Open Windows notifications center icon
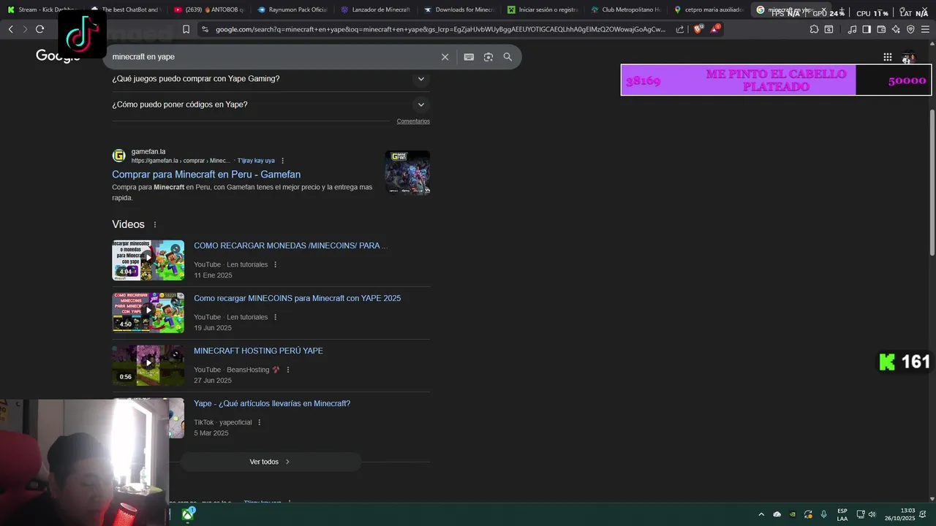 [x=923, y=514]
